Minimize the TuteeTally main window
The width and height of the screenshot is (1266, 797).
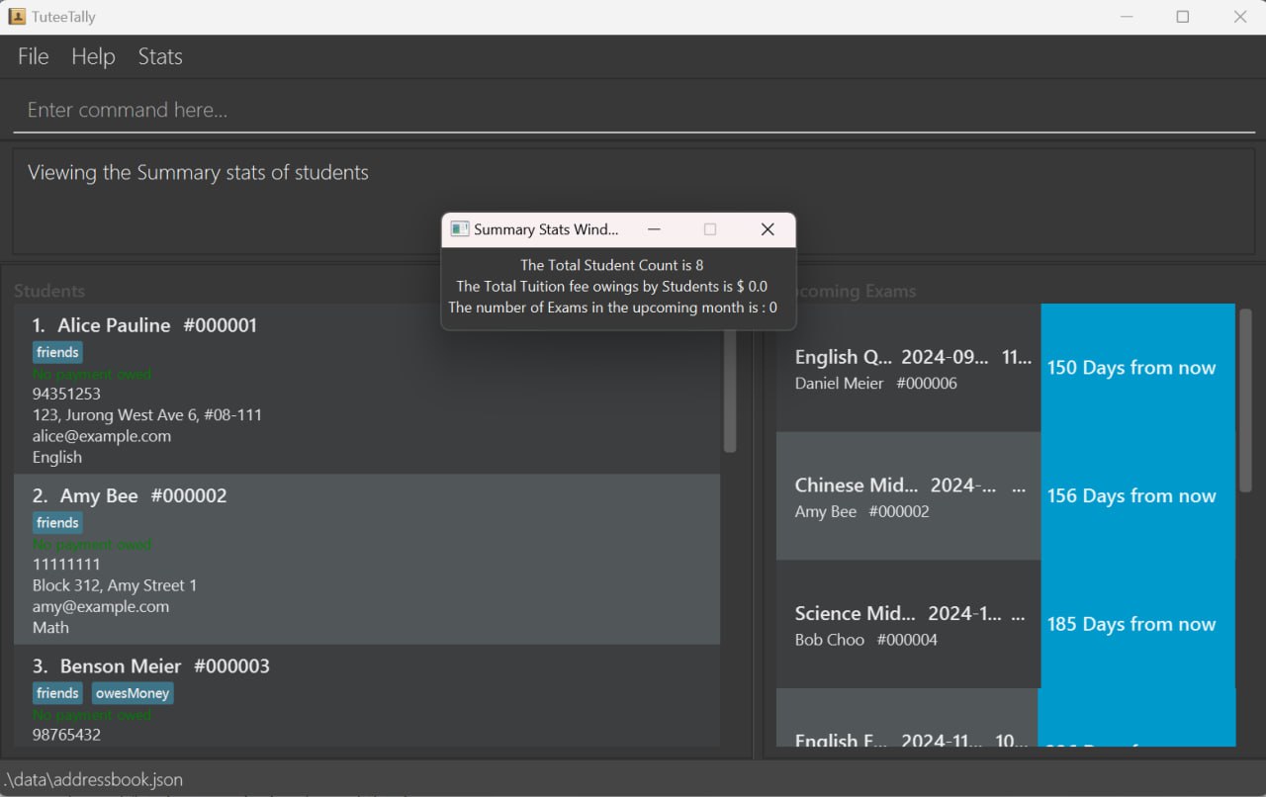pos(1126,17)
